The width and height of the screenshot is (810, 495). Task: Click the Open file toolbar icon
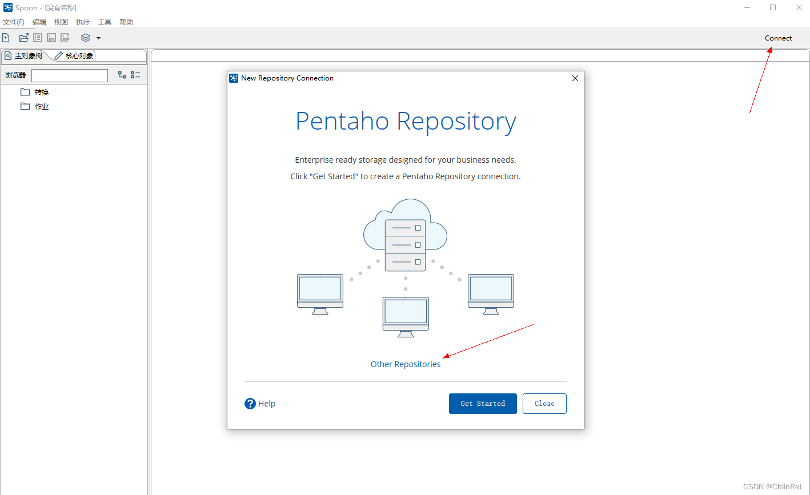pyautogui.click(x=24, y=38)
